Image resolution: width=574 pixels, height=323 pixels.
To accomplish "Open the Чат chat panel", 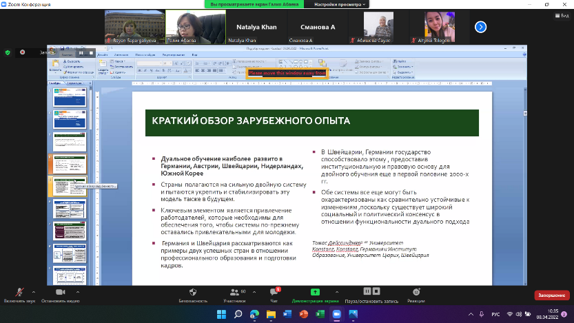I will pos(274,292).
